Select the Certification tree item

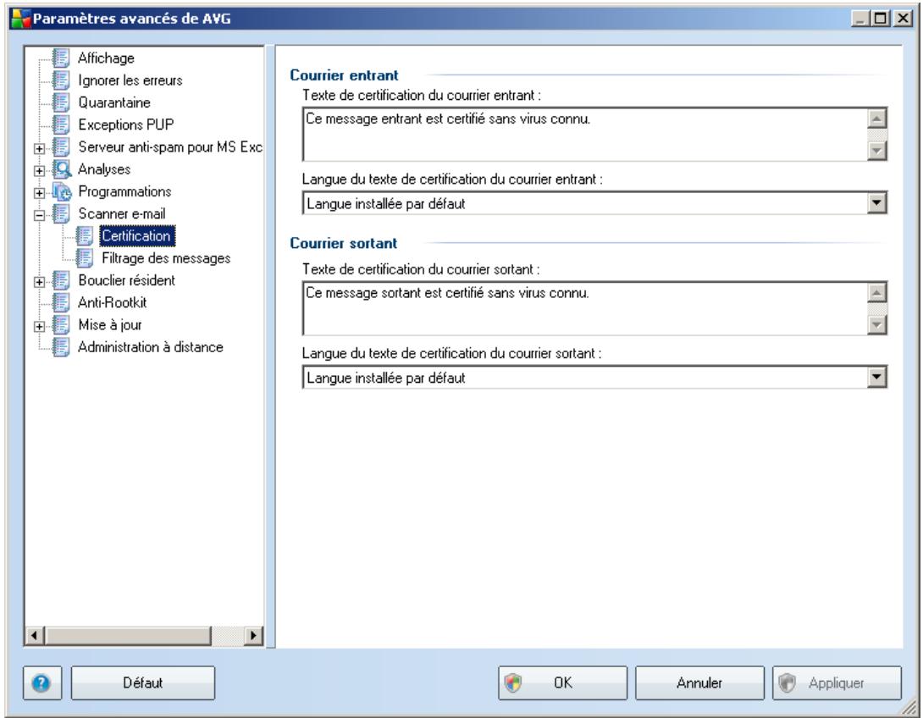coord(136,235)
